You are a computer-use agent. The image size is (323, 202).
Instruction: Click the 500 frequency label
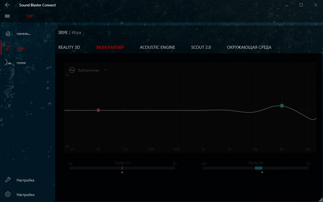[x=177, y=149]
